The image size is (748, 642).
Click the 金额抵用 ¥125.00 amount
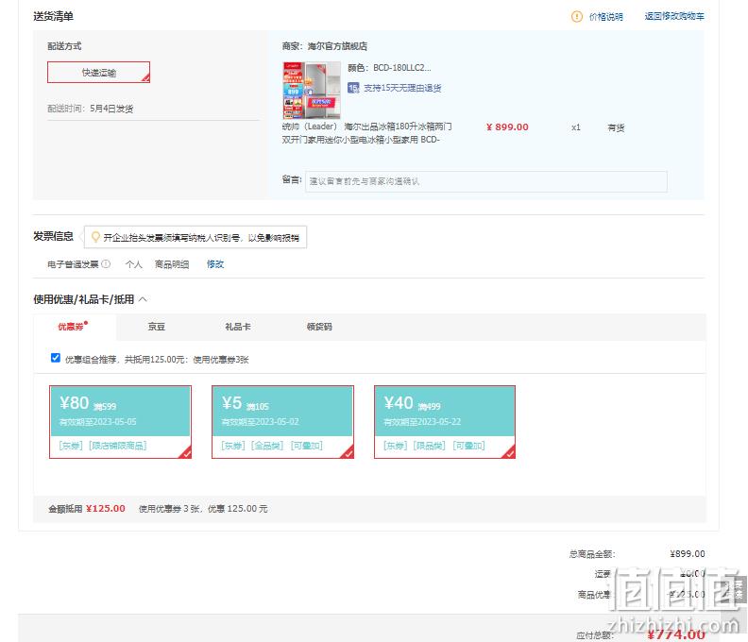click(106, 509)
